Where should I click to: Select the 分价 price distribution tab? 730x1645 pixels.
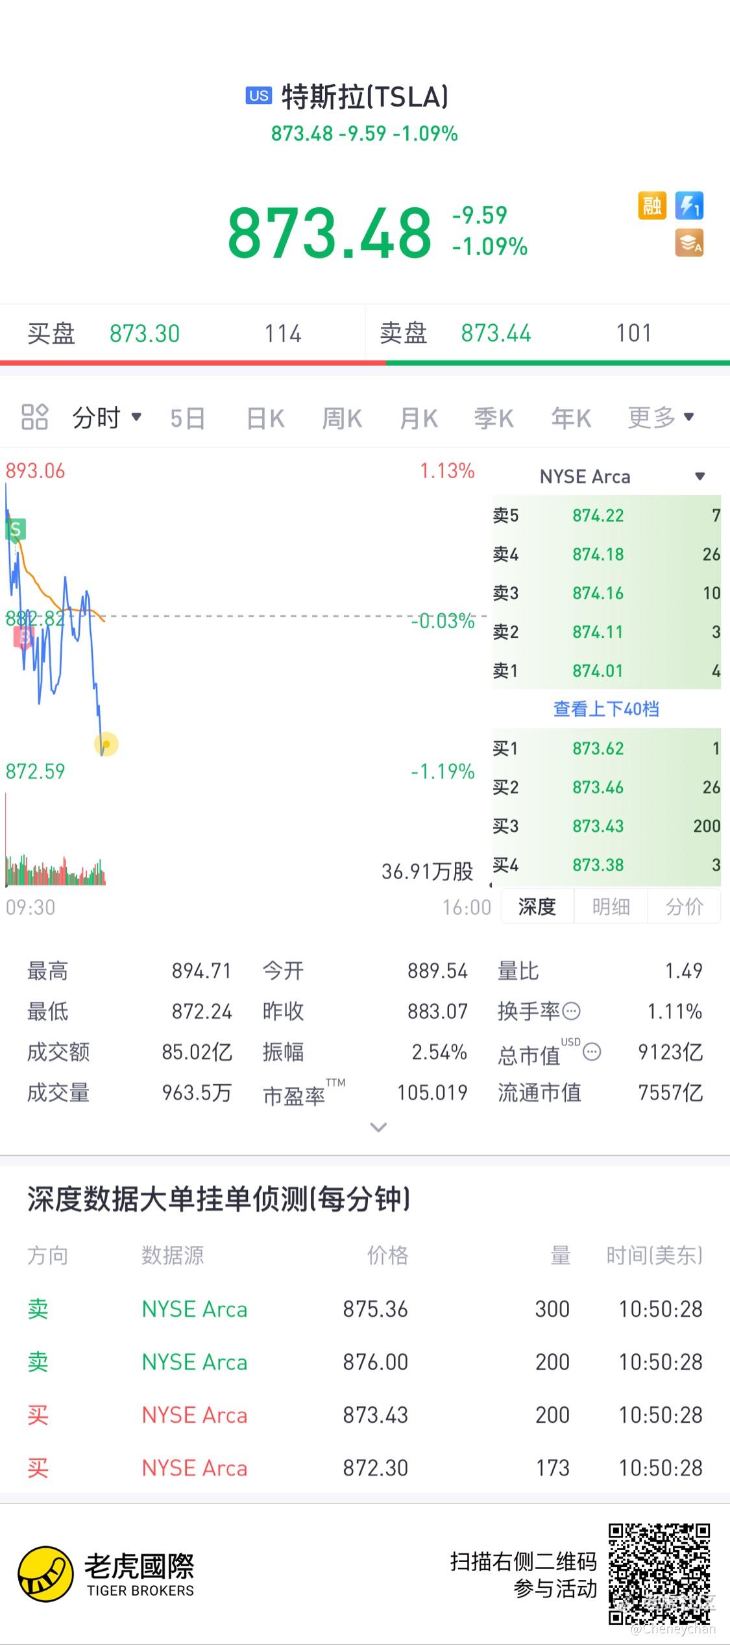point(685,906)
